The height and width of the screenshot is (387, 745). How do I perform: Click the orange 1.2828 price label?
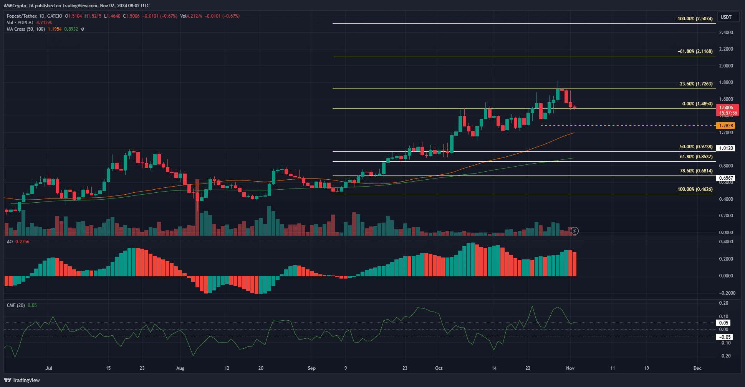click(x=726, y=125)
